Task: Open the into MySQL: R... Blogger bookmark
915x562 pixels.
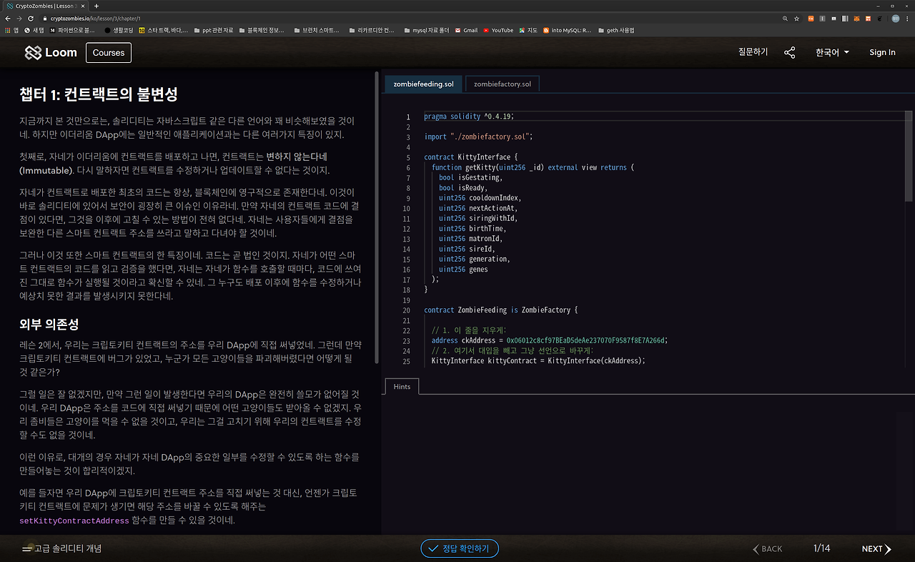Action: (568, 30)
